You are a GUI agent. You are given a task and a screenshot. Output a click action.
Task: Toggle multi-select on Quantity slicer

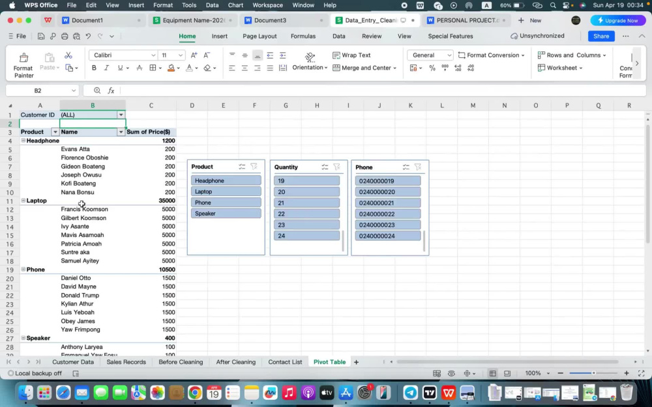point(325,167)
